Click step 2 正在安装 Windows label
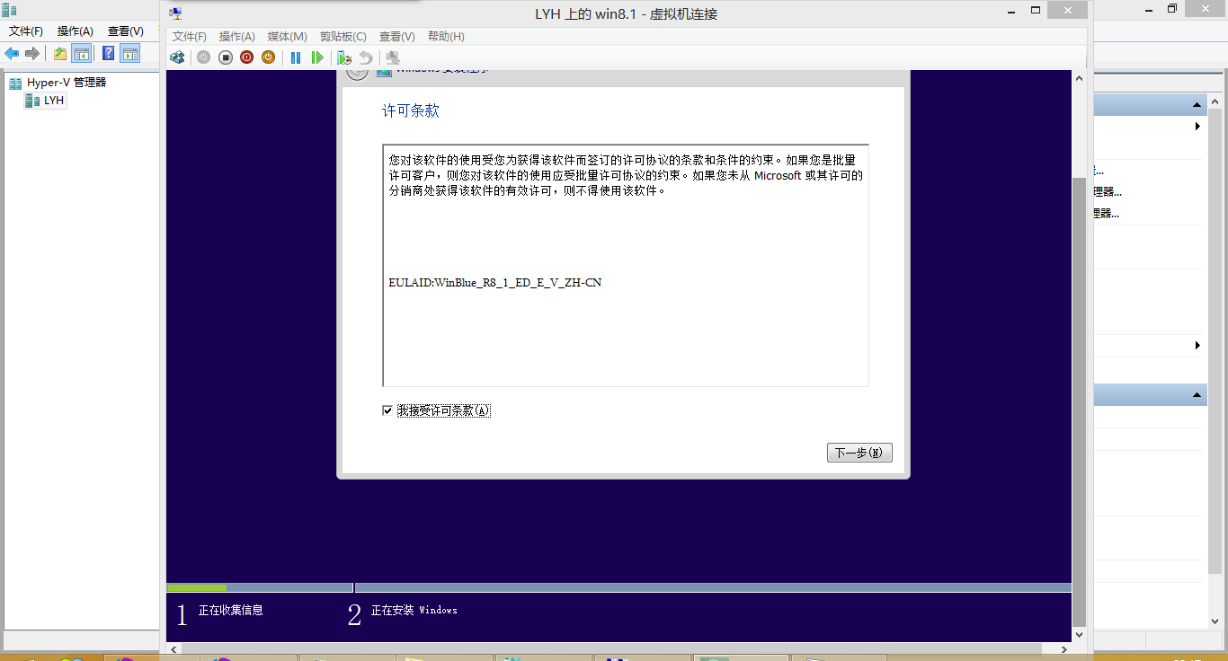 point(414,611)
